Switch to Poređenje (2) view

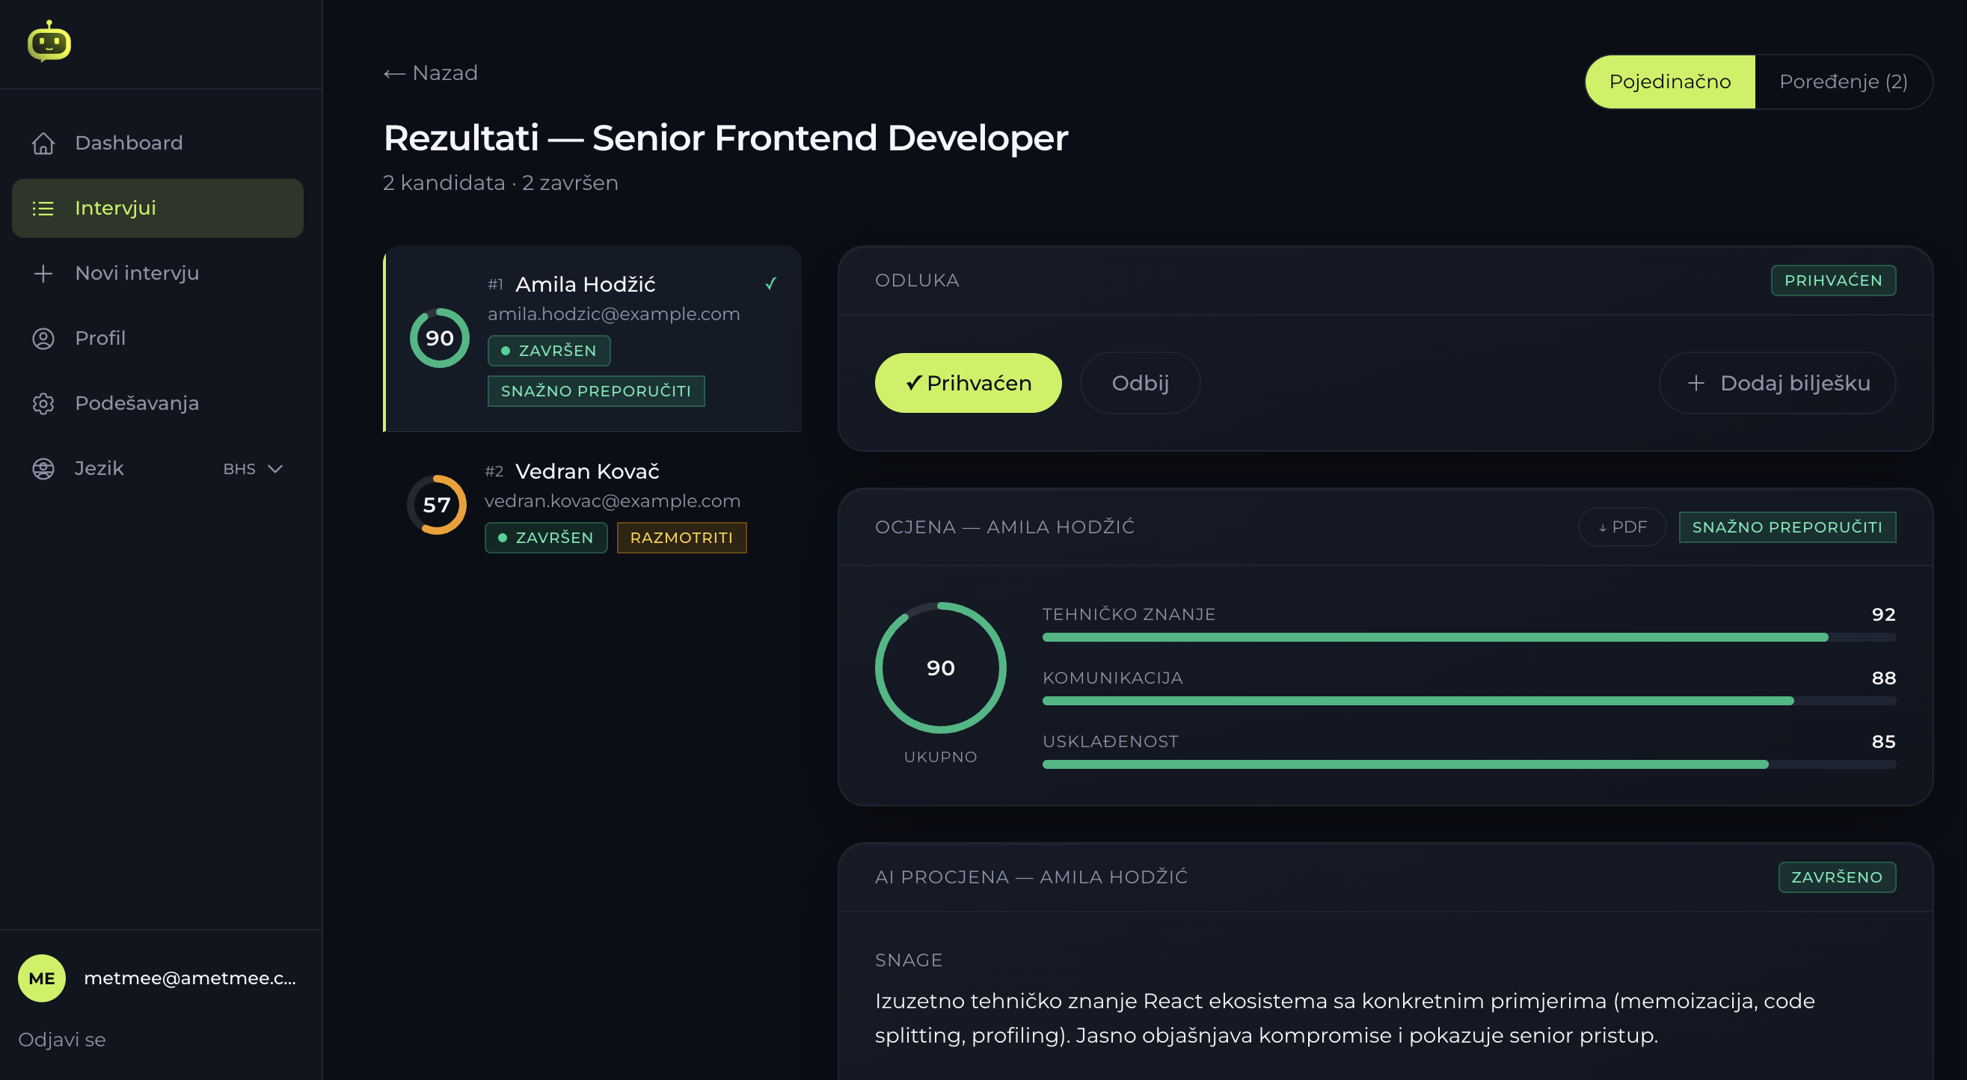coord(1844,82)
